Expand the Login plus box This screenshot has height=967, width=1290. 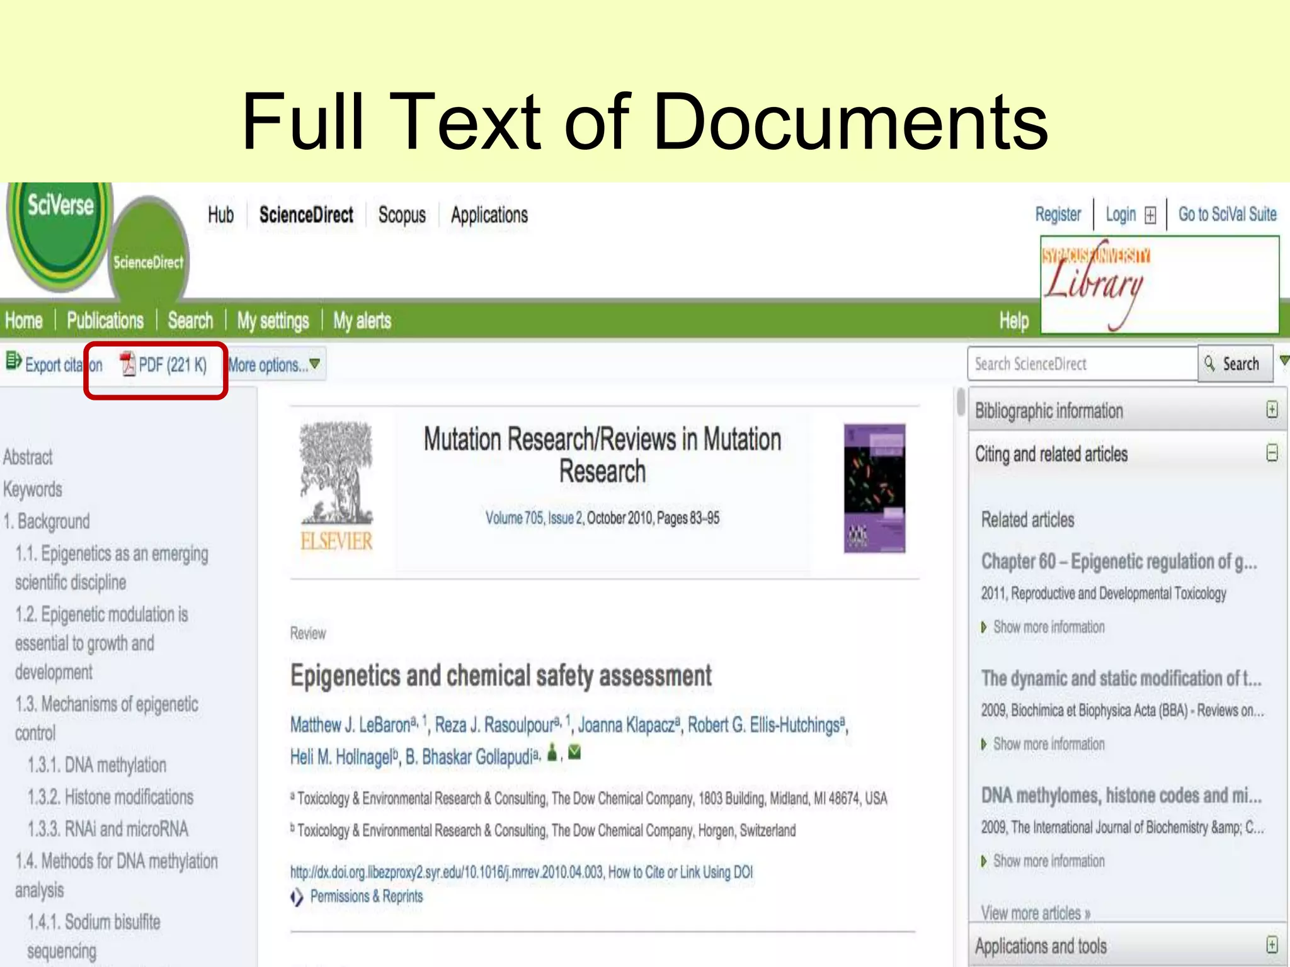pyautogui.click(x=1150, y=215)
